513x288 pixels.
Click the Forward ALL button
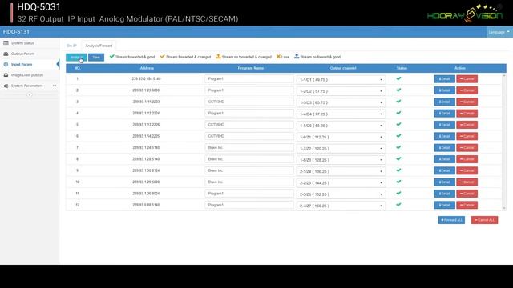(451, 220)
